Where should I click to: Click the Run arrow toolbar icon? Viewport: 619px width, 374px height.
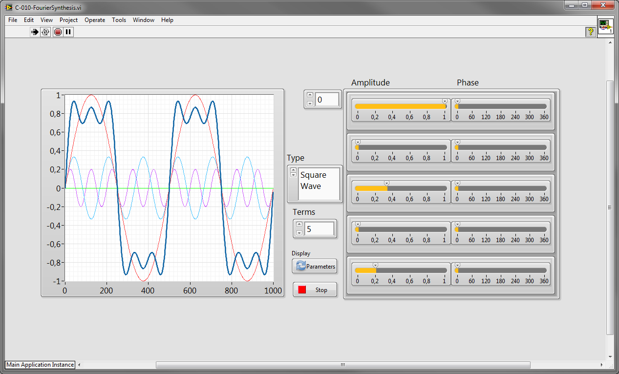35,32
